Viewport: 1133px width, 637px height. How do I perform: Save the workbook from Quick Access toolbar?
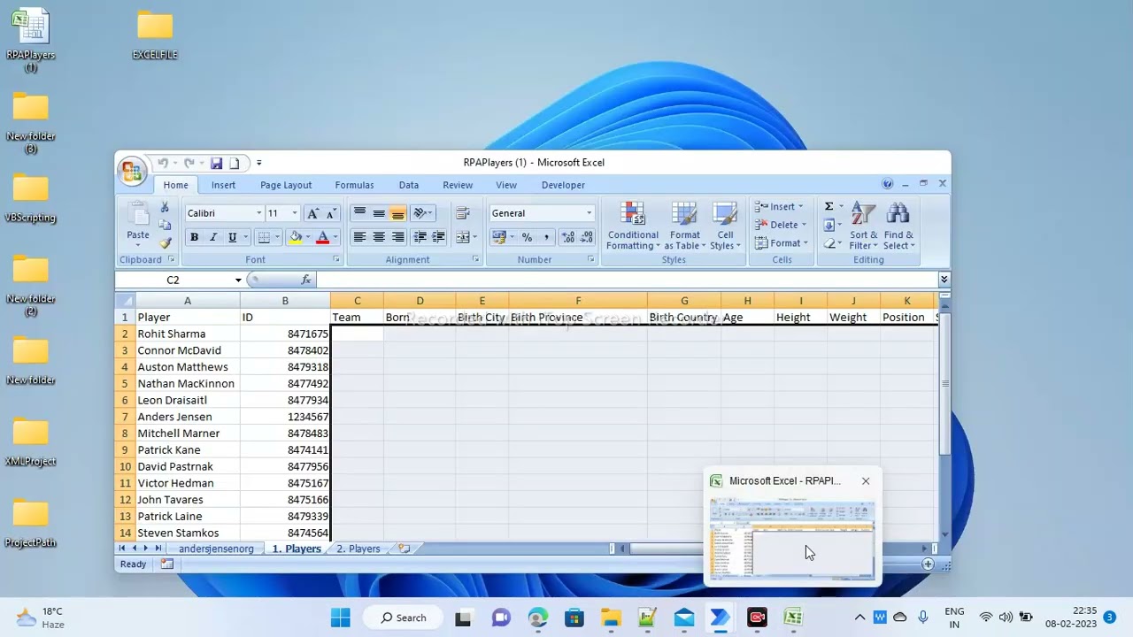[x=216, y=163]
